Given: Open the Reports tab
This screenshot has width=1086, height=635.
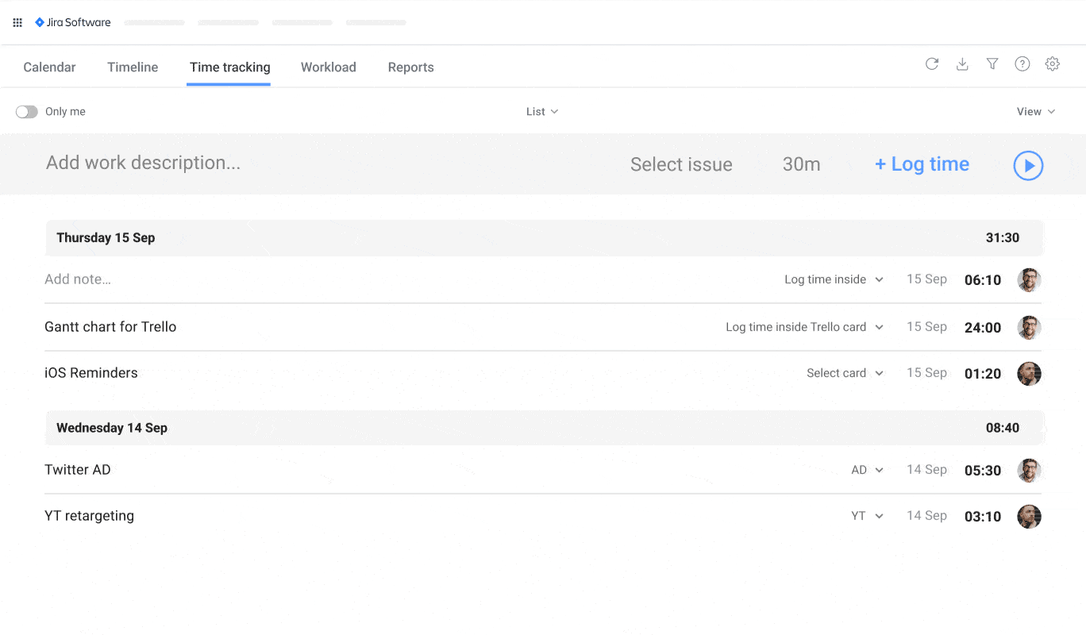Looking at the screenshot, I should [410, 67].
